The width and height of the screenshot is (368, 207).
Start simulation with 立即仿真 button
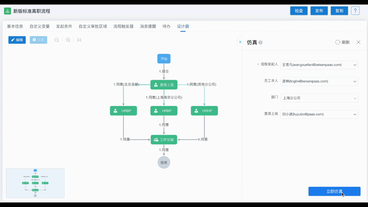coord(334,191)
